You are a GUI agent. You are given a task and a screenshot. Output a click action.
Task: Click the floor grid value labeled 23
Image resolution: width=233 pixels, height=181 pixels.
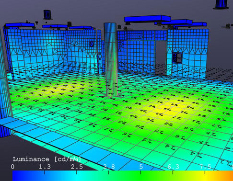pyautogui.click(x=122, y=122)
